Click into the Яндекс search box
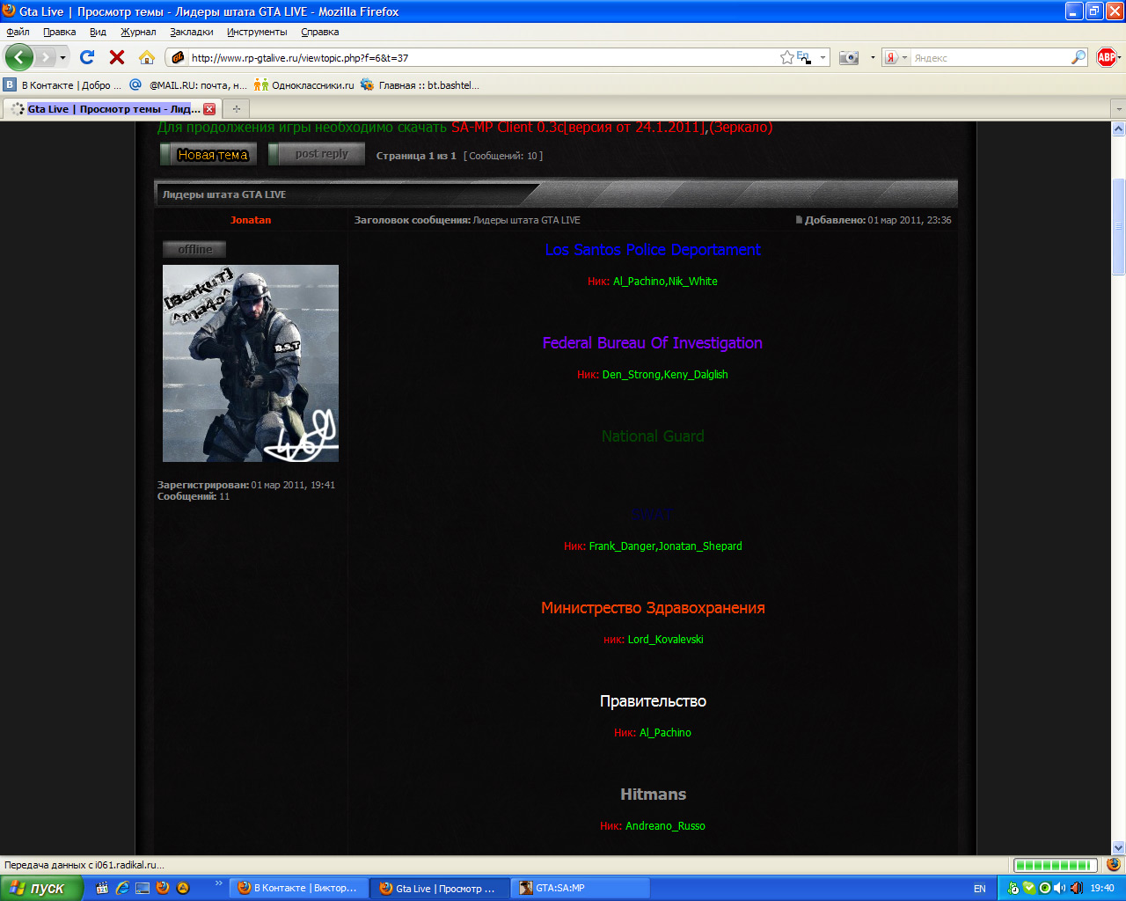 [990, 58]
